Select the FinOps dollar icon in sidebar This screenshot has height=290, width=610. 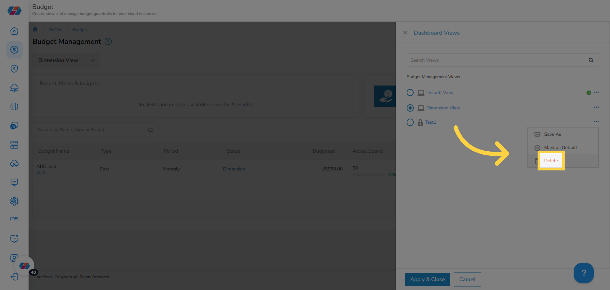[14, 50]
